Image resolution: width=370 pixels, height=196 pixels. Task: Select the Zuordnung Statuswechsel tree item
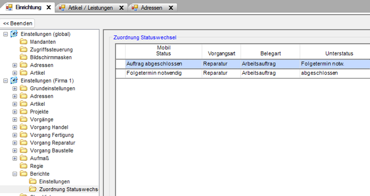click(68, 189)
